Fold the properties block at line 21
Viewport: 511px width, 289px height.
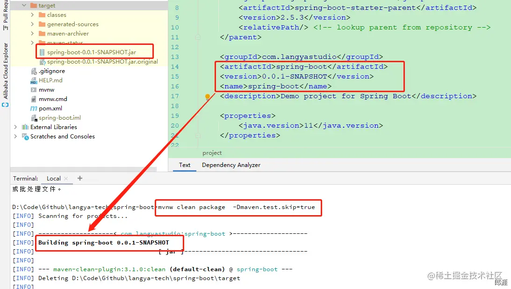point(198,135)
